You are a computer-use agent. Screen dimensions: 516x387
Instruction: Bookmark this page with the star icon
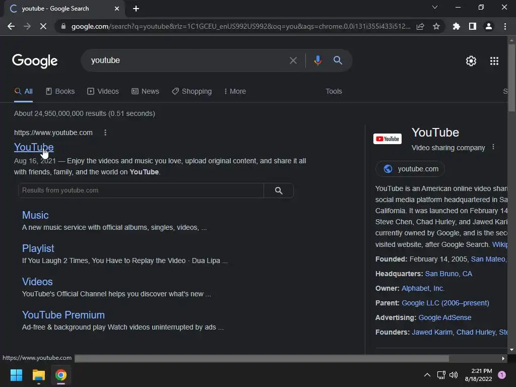pos(436,26)
